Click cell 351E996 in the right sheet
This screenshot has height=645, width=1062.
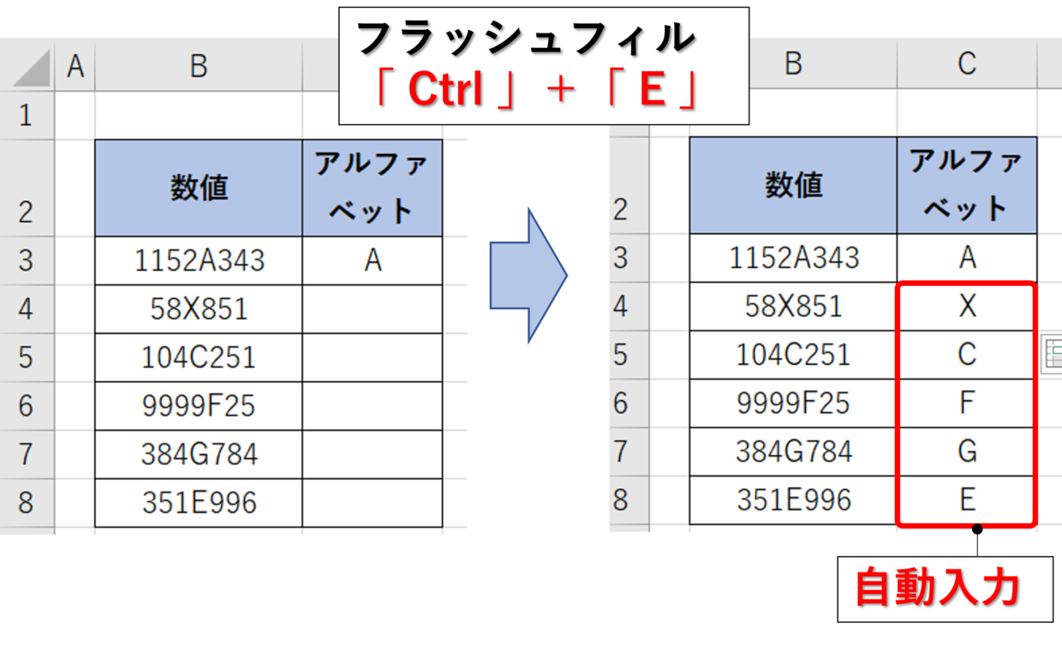tap(793, 500)
